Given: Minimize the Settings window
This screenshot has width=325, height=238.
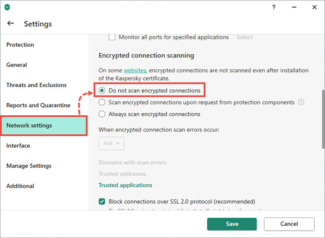Looking at the screenshot, I should (x=294, y=7).
